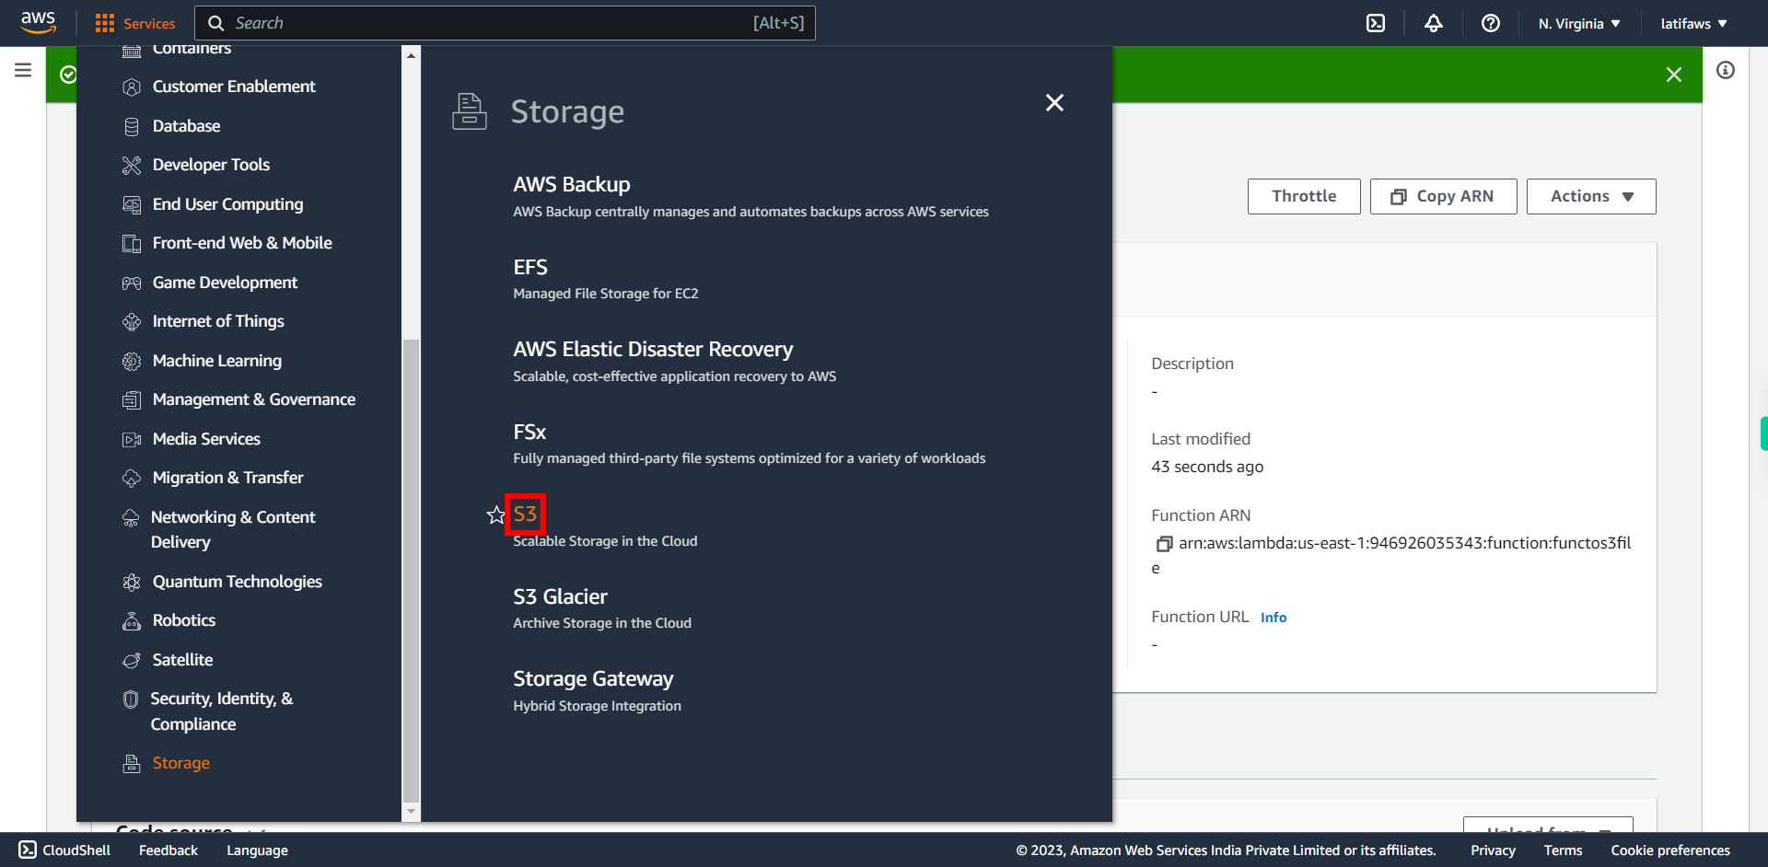Select the End User Computing icon

point(132,204)
